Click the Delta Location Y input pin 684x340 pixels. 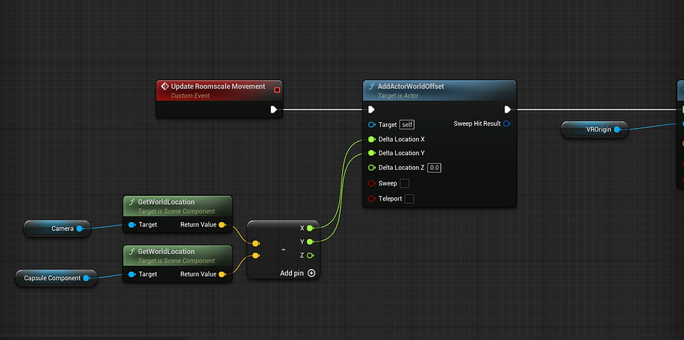click(x=371, y=153)
